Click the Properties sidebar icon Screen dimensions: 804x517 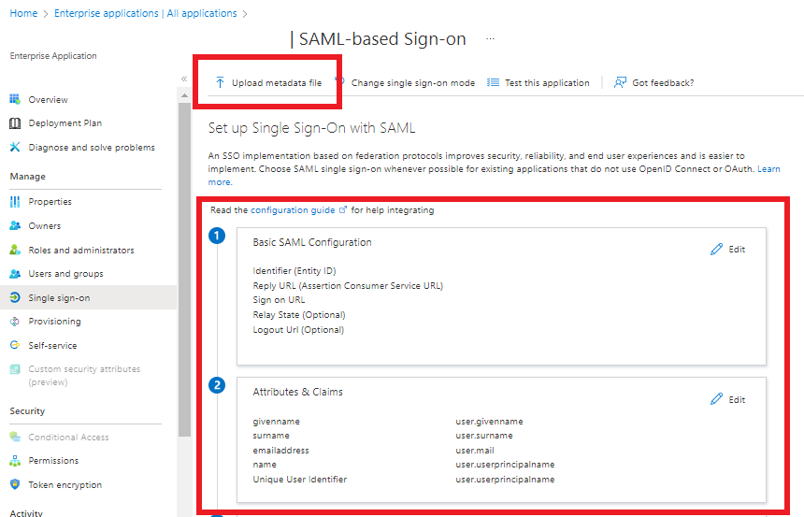pos(15,202)
